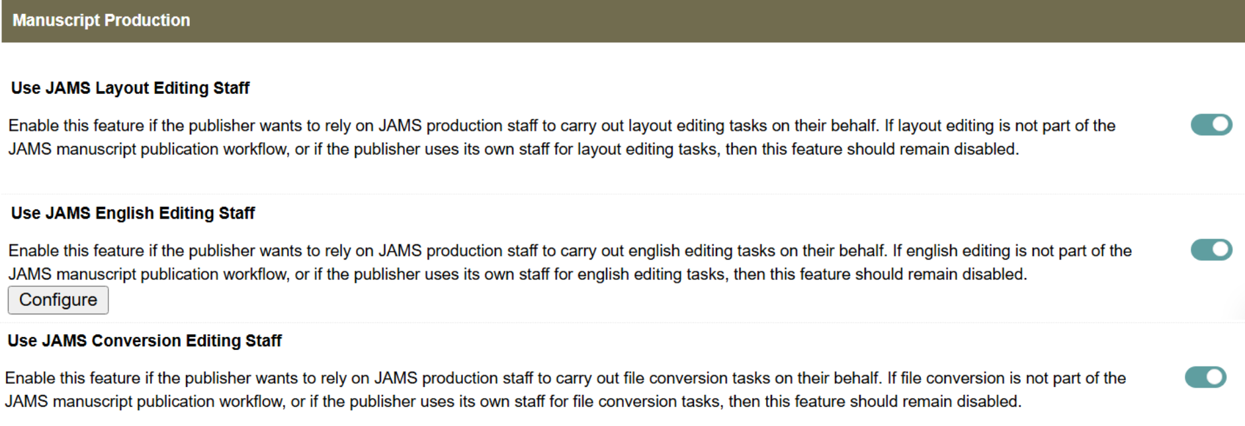Click Use JAMS Conversion Editing Staff heading
The height and width of the screenshot is (426, 1245).
pyautogui.click(x=144, y=341)
